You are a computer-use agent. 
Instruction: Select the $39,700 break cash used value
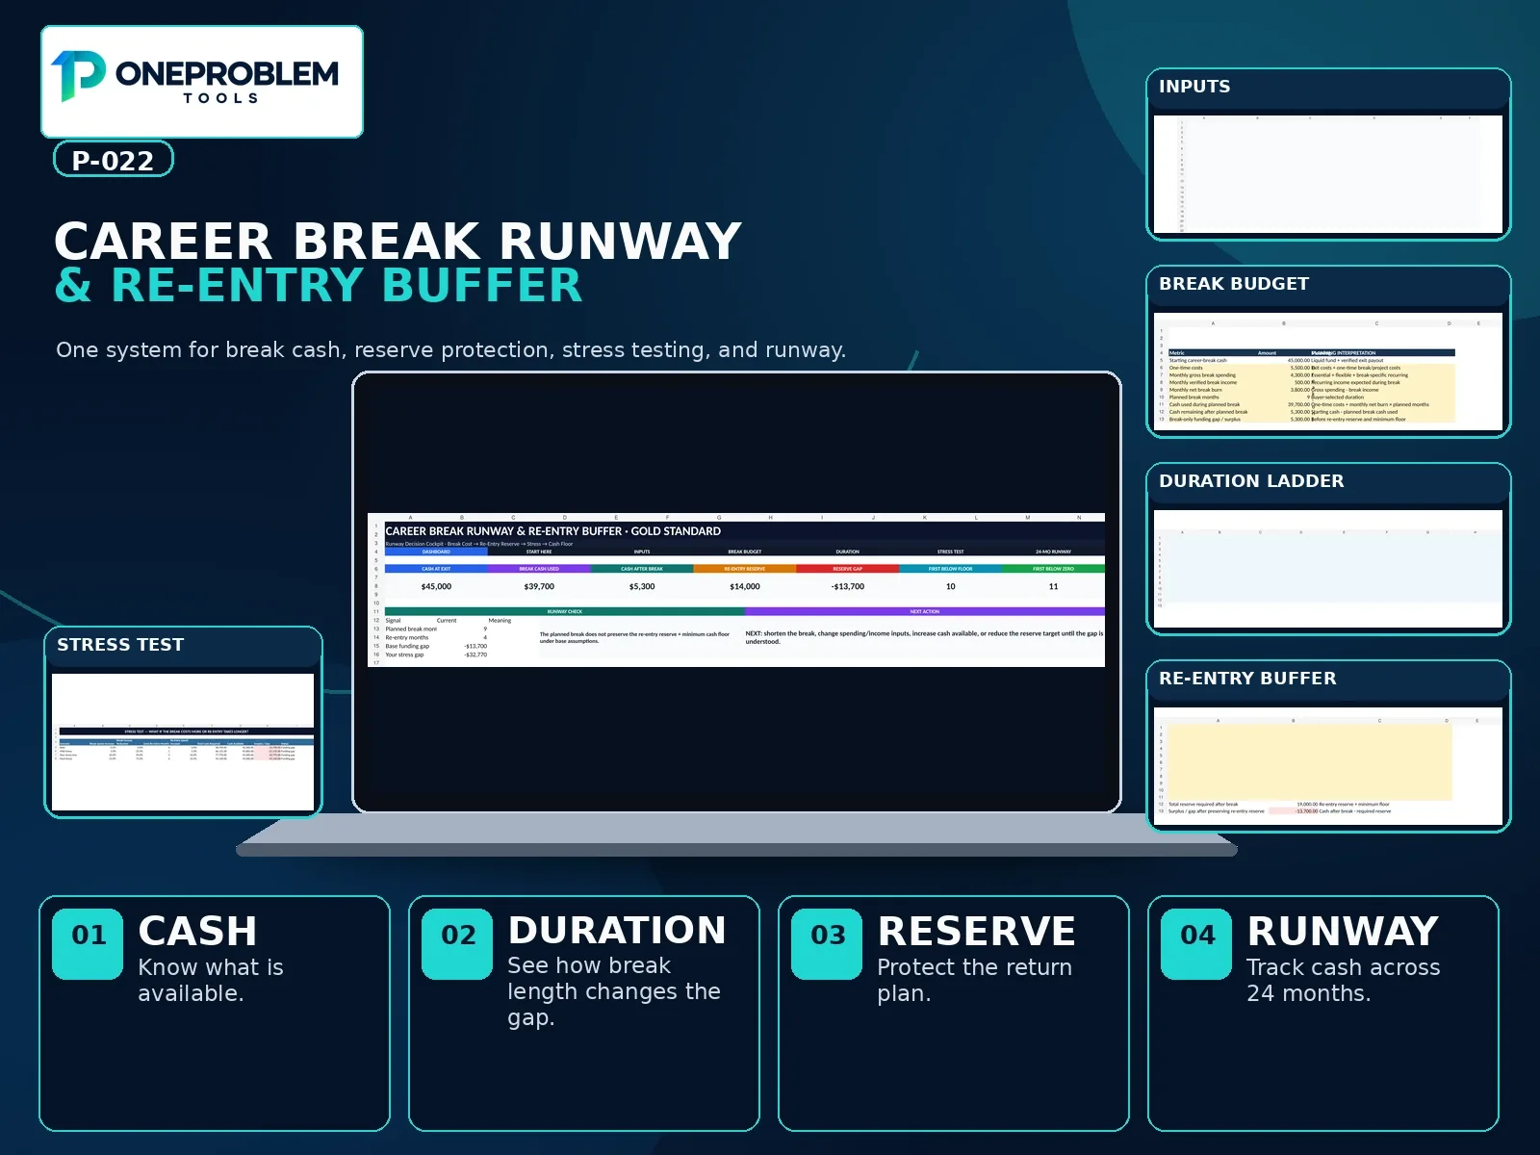(x=539, y=586)
